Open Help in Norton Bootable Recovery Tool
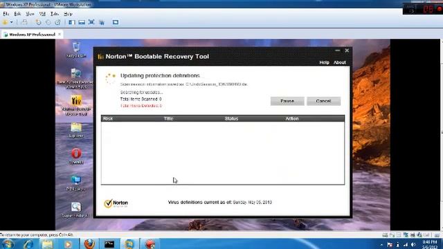 click(324, 62)
